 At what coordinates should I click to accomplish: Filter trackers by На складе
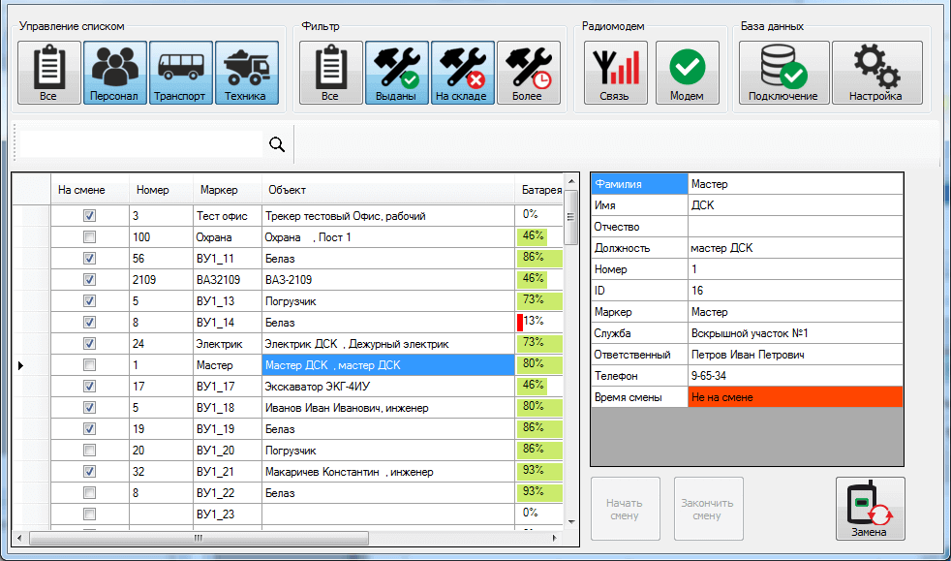point(462,73)
